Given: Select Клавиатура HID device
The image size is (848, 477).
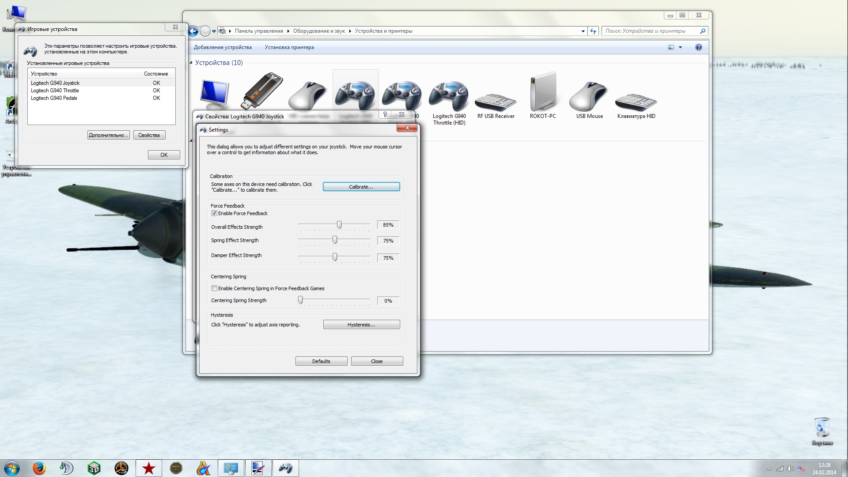Looking at the screenshot, I should point(636,106).
